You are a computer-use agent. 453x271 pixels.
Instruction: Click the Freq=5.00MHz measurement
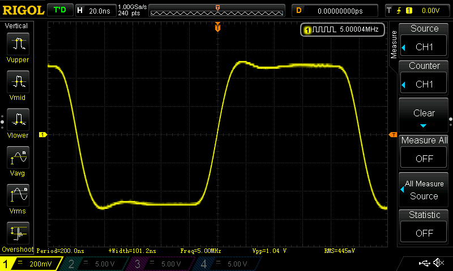pyautogui.click(x=201, y=251)
